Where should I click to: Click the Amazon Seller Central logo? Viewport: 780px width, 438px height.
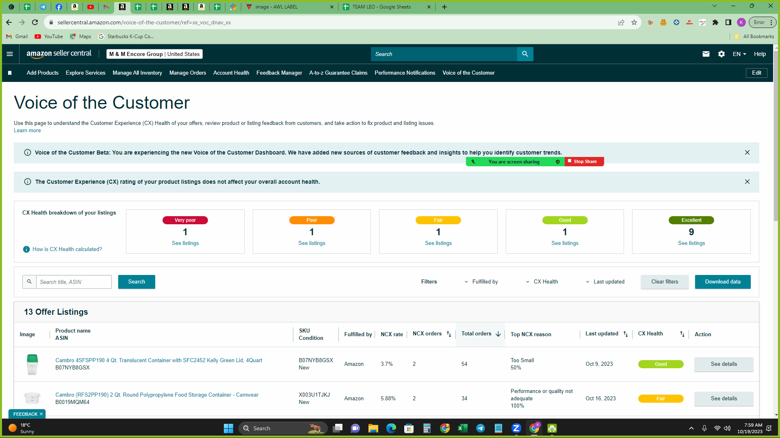pos(59,54)
